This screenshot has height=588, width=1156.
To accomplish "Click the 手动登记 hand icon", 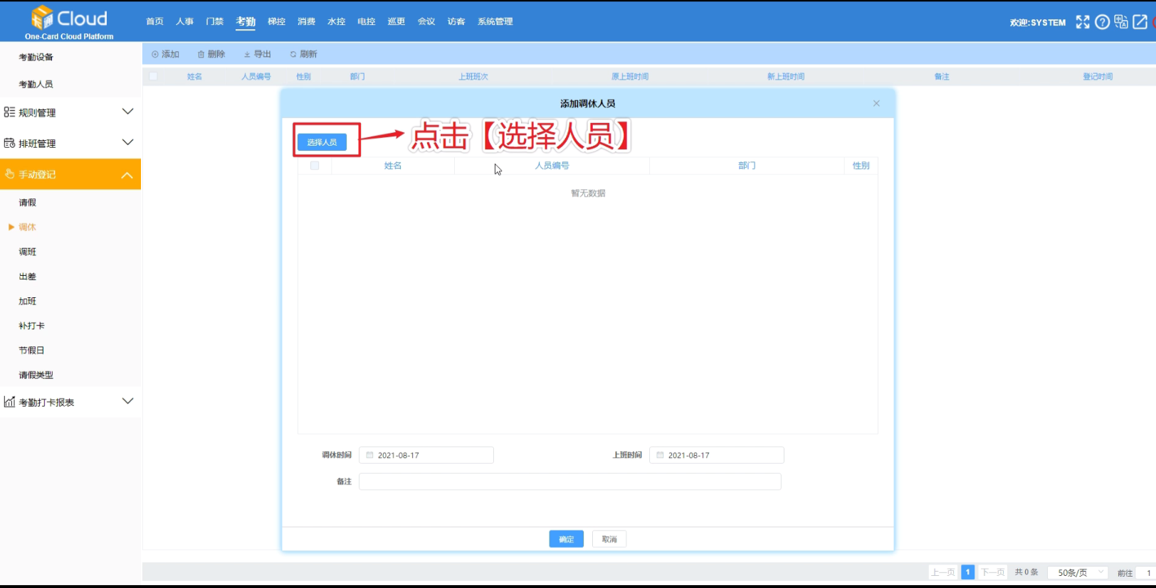I will tap(9, 174).
